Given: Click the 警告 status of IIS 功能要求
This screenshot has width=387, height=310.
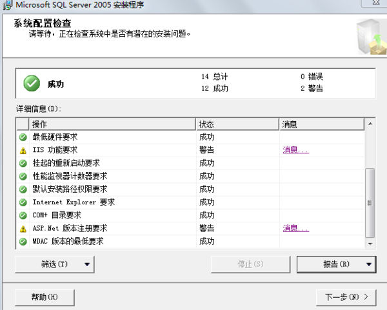Looking at the screenshot, I should pos(207,150).
